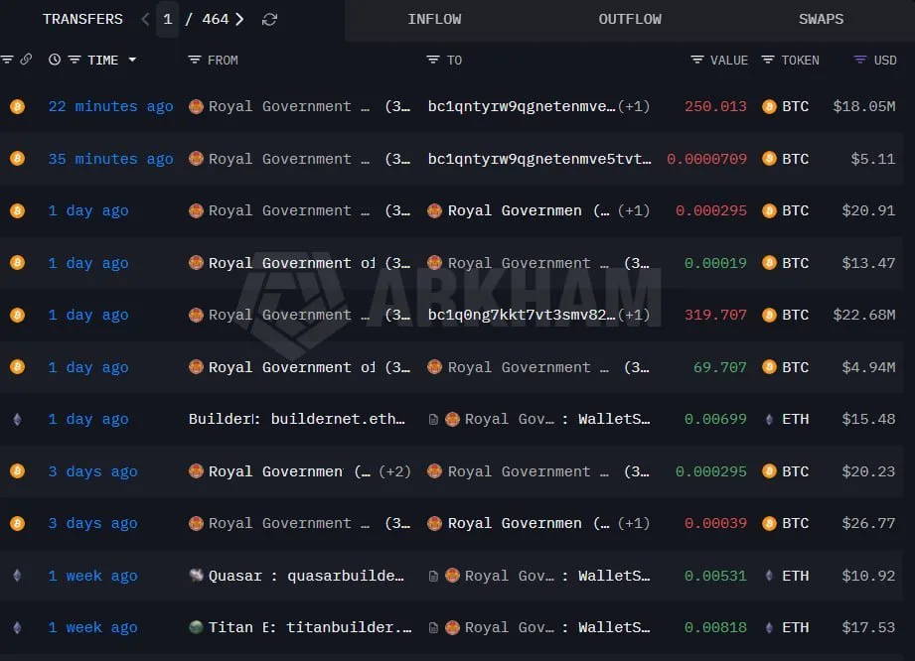
Task: Open the VALUE column filter
Action: (696, 60)
